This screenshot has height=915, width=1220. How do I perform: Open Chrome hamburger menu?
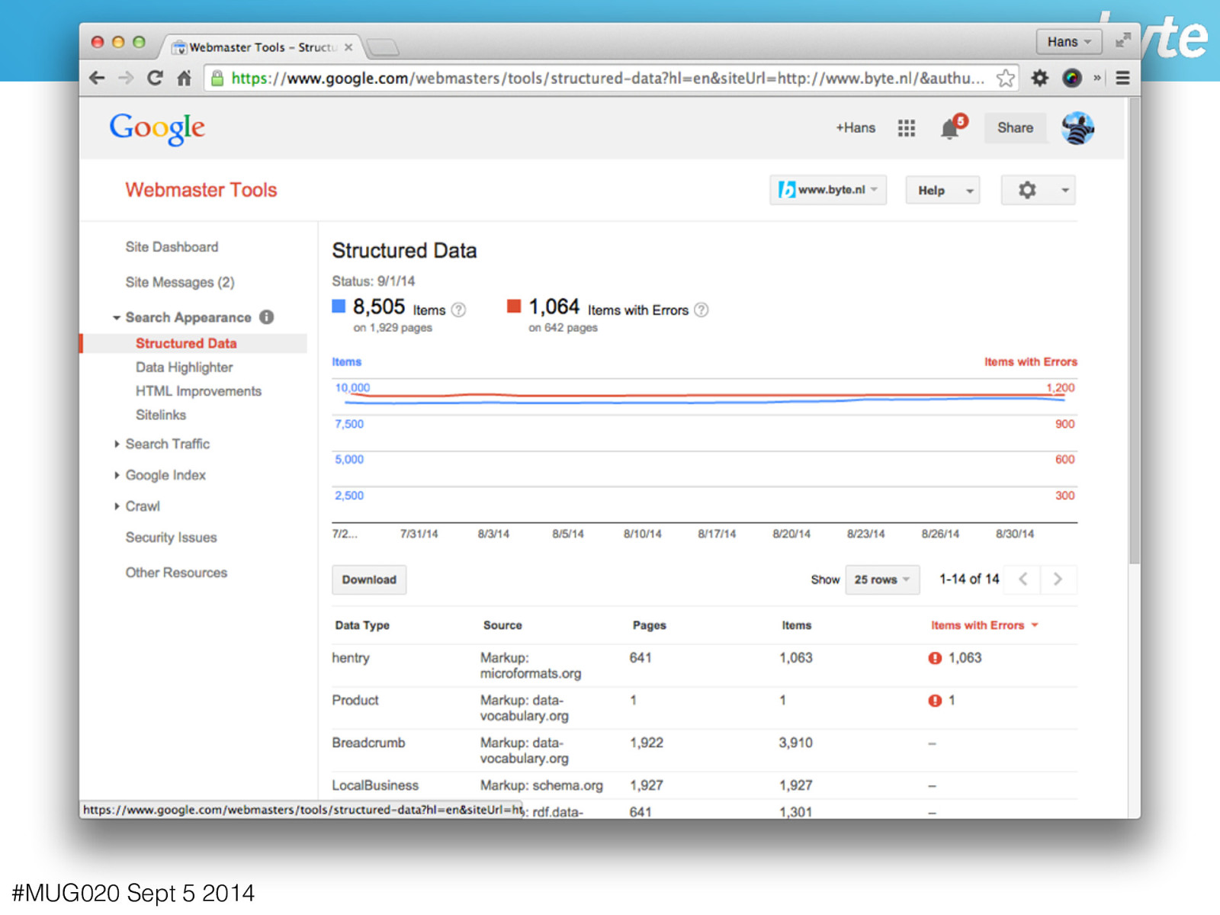[1122, 78]
